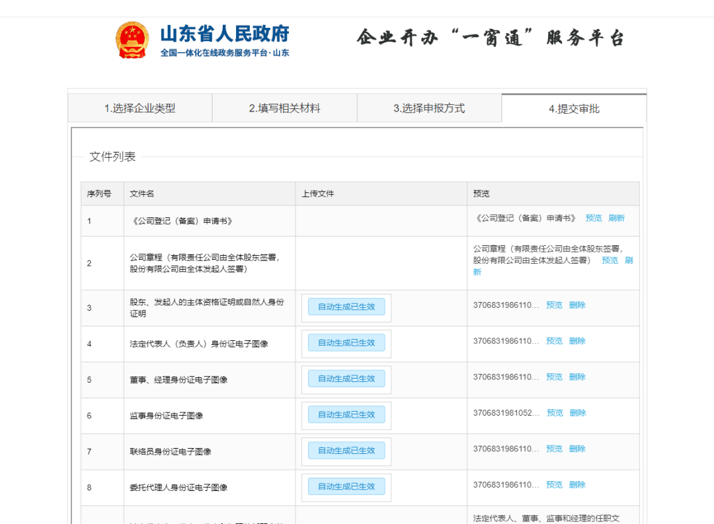Switch to 2.填写相关材料 tab
The width and height of the screenshot is (714, 524).
[284, 108]
